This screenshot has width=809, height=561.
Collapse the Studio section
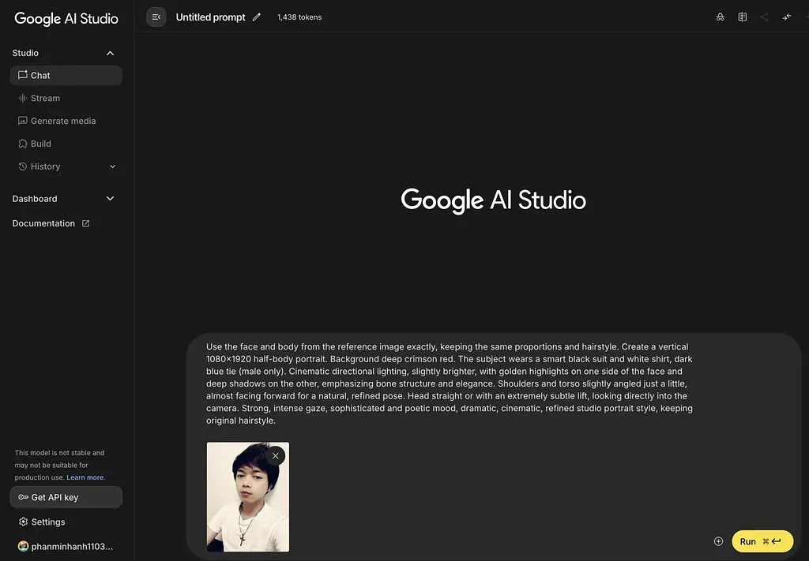(x=110, y=53)
